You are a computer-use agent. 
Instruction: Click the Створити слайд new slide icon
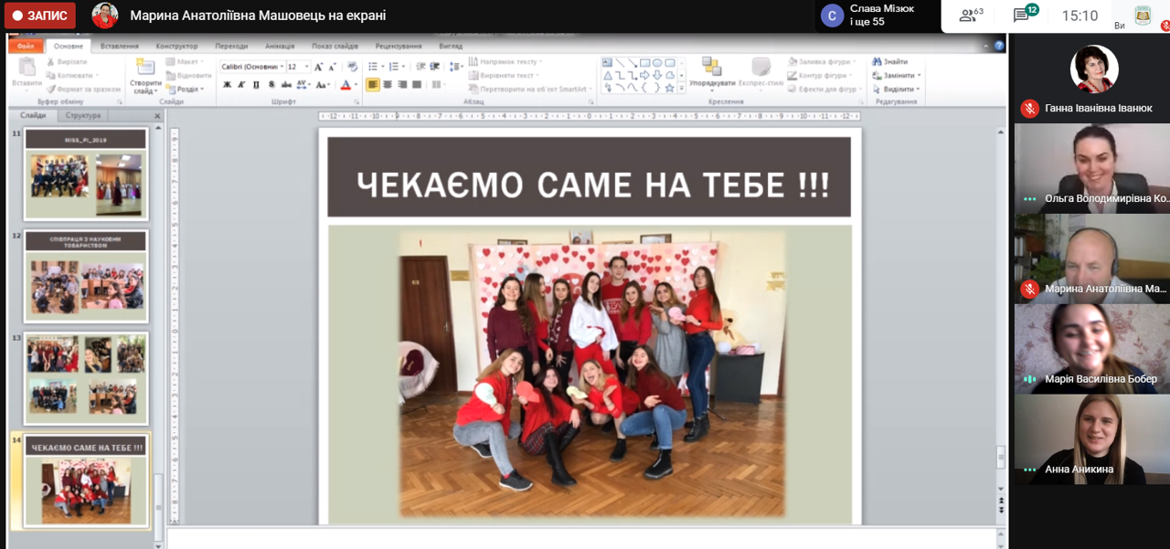[145, 68]
